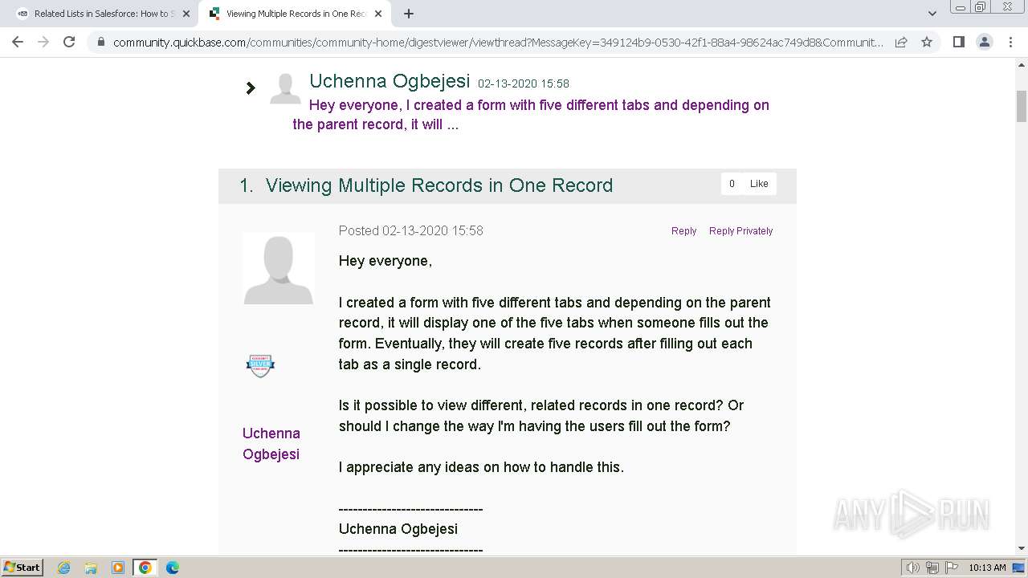Click the Posted 02-13-2020 15:58 timestamp

click(x=411, y=230)
